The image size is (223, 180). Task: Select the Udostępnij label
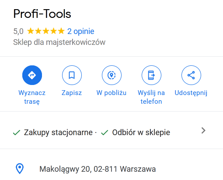(191, 93)
